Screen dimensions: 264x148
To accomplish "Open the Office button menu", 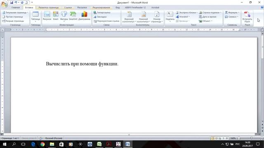I will pos(4,4).
